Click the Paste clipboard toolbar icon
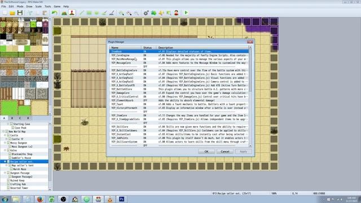 (45, 13)
